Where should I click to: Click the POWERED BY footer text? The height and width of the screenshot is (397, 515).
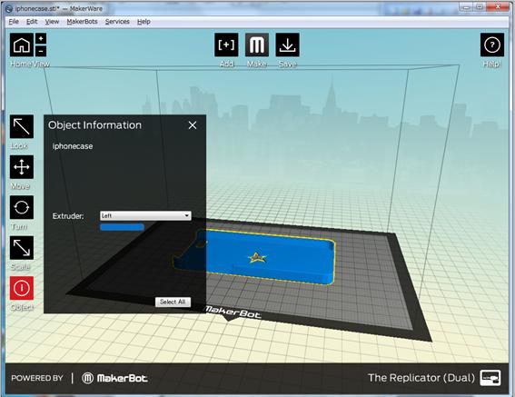(37, 378)
